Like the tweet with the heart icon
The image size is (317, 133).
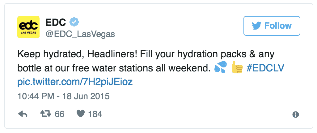point(81,114)
